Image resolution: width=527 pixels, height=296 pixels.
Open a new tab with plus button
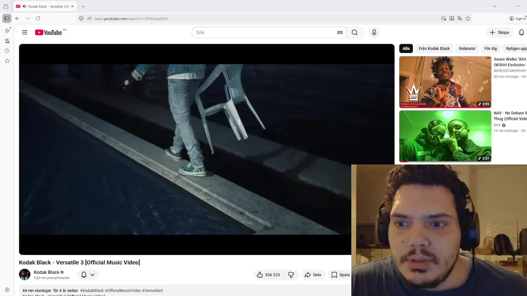pyautogui.click(x=83, y=7)
